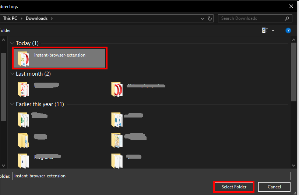The height and width of the screenshot is (195, 299).
Task: Collapse the Earlier this year (11) group
Action: pyautogui.click(x=12, y=104)
